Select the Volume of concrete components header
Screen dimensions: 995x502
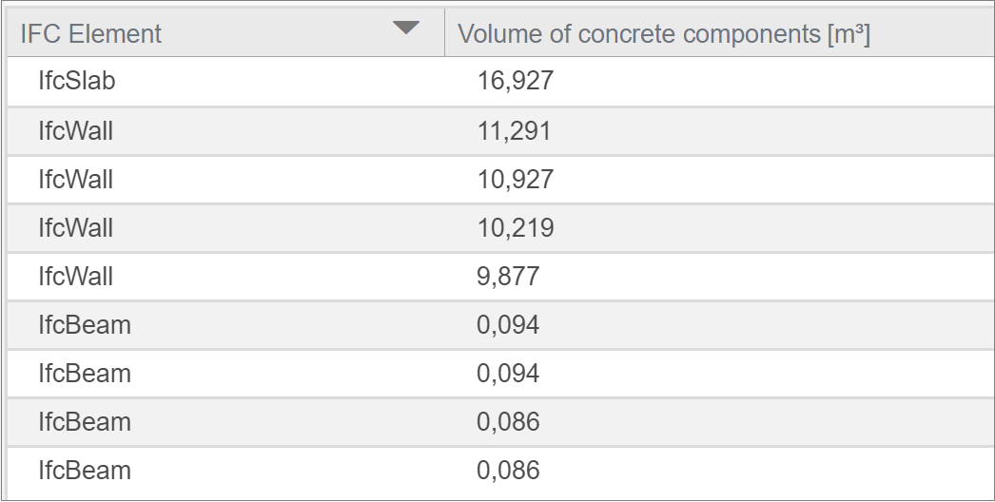pyautogui.click(x=719, y=33)
